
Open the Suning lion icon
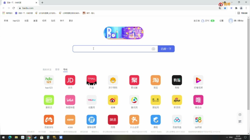click(113, 80)
